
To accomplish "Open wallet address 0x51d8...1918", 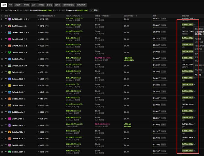I will [x=18, y=99].
